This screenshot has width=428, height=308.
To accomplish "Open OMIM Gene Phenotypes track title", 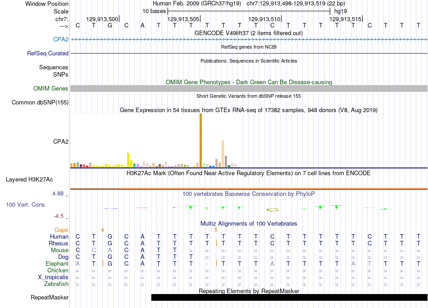I will tap(249, 82).
